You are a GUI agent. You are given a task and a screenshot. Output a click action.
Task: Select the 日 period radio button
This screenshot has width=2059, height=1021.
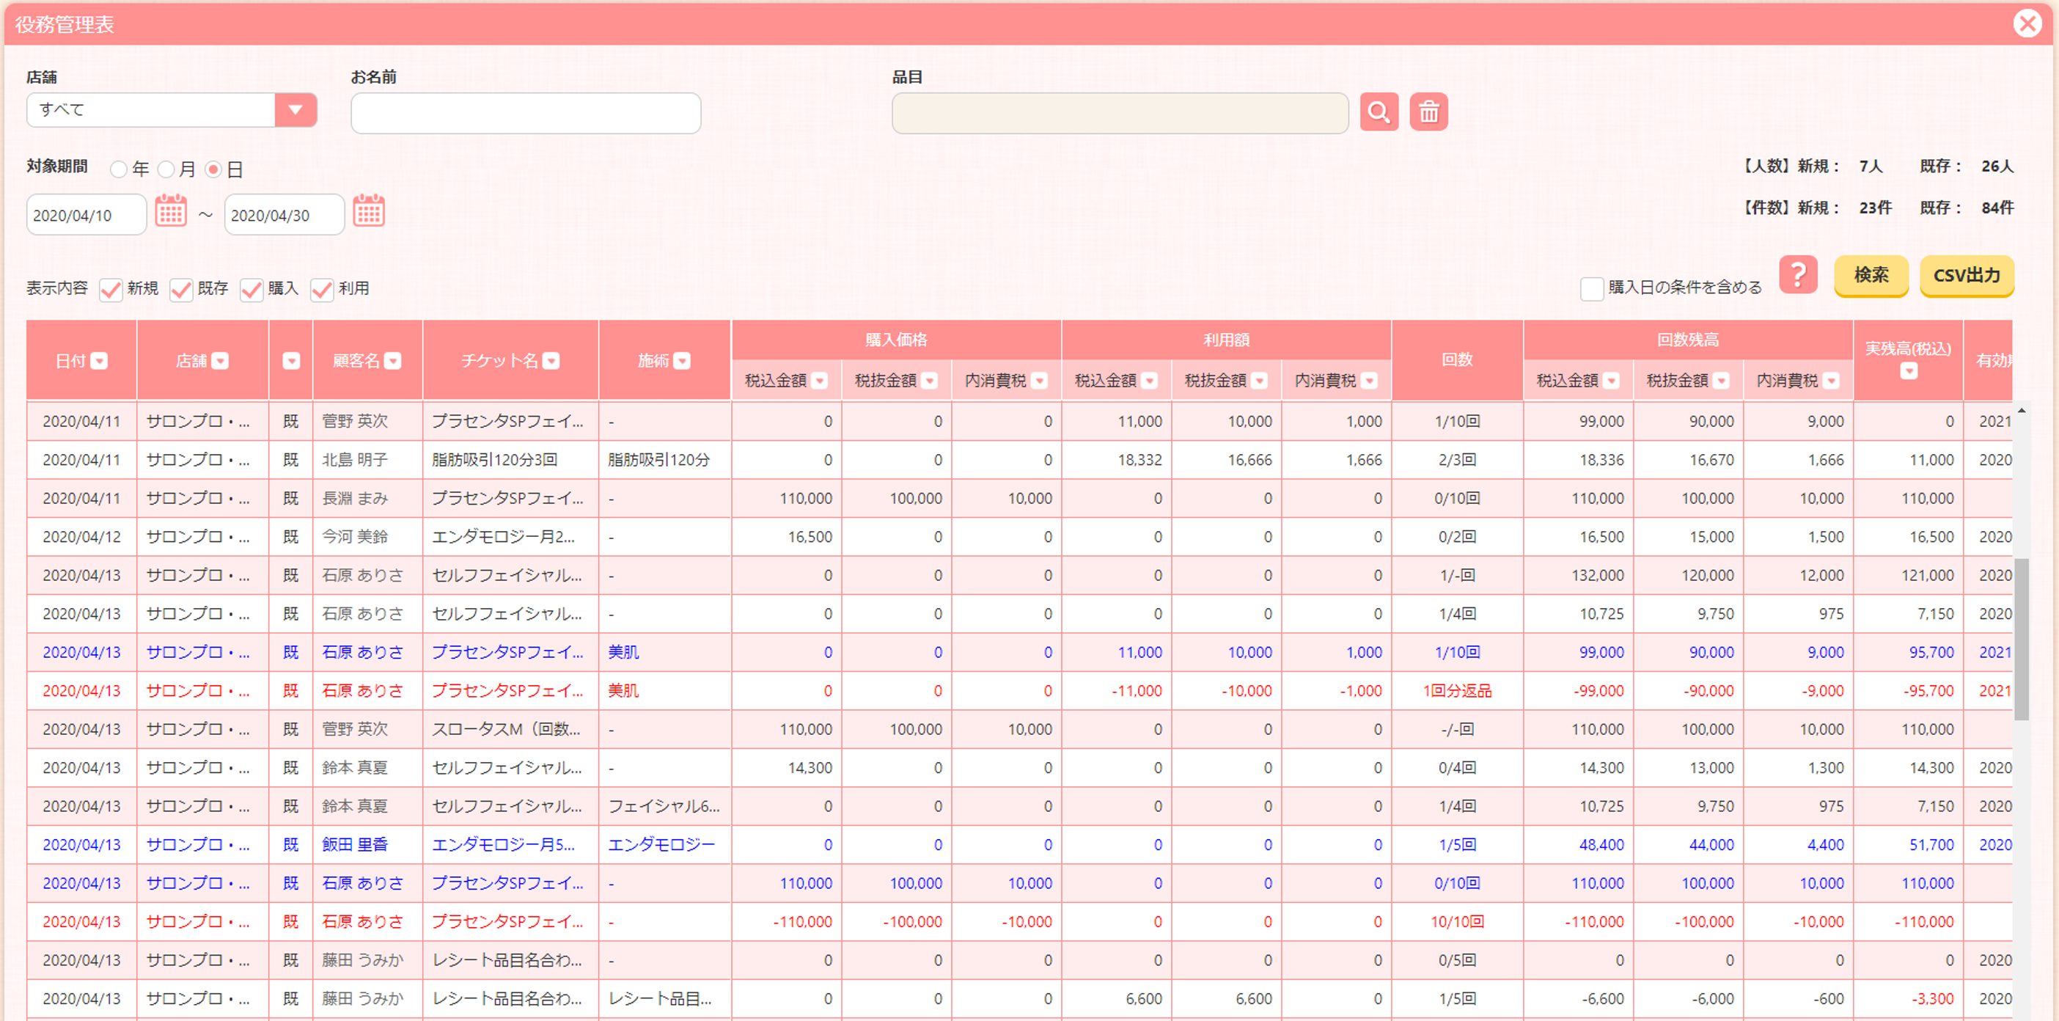pos(213,169)
